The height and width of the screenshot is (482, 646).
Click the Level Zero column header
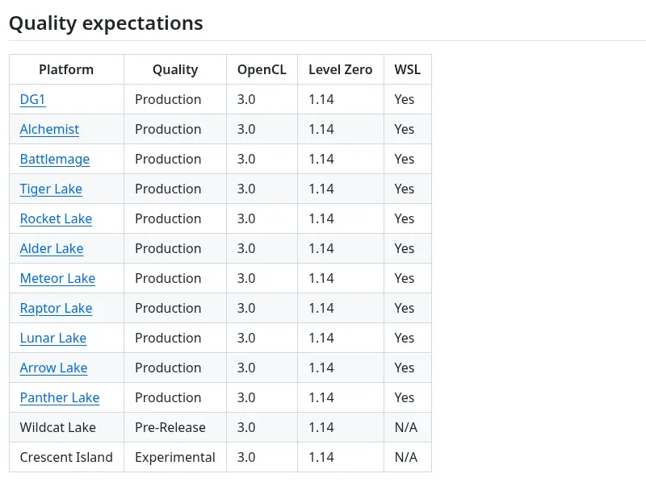pyautogui.click(x=340, y=69)
